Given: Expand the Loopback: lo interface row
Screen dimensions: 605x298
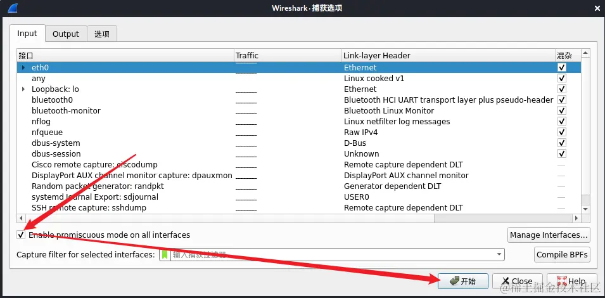Looking at the screenshot, I should coord(23,89).
